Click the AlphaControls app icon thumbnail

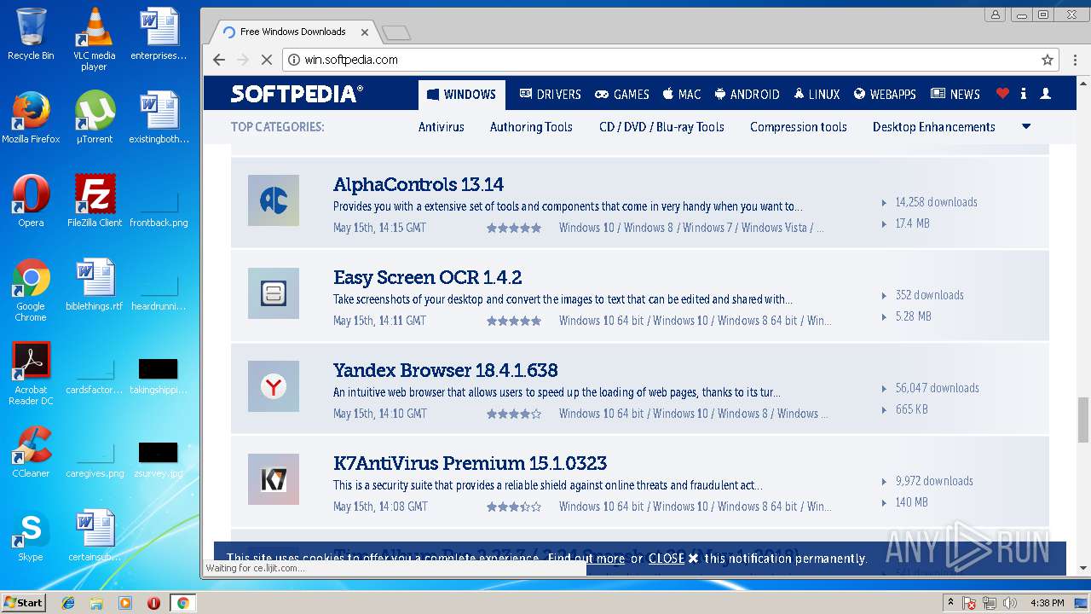274,200
